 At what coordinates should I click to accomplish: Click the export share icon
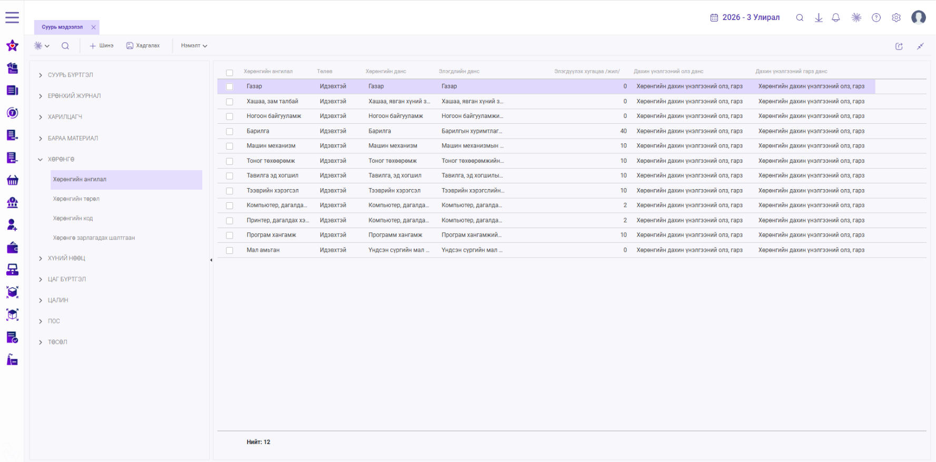pyautogui.click(x=899, y=46)
